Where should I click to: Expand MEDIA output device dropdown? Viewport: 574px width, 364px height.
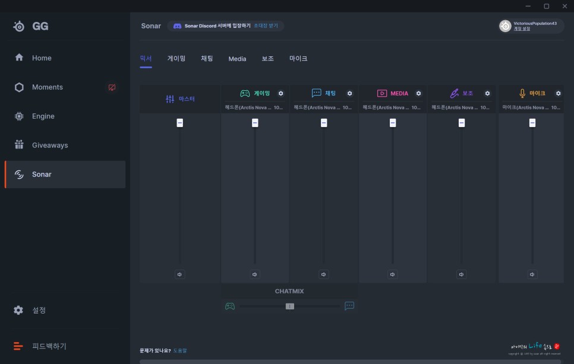[393, 107]
